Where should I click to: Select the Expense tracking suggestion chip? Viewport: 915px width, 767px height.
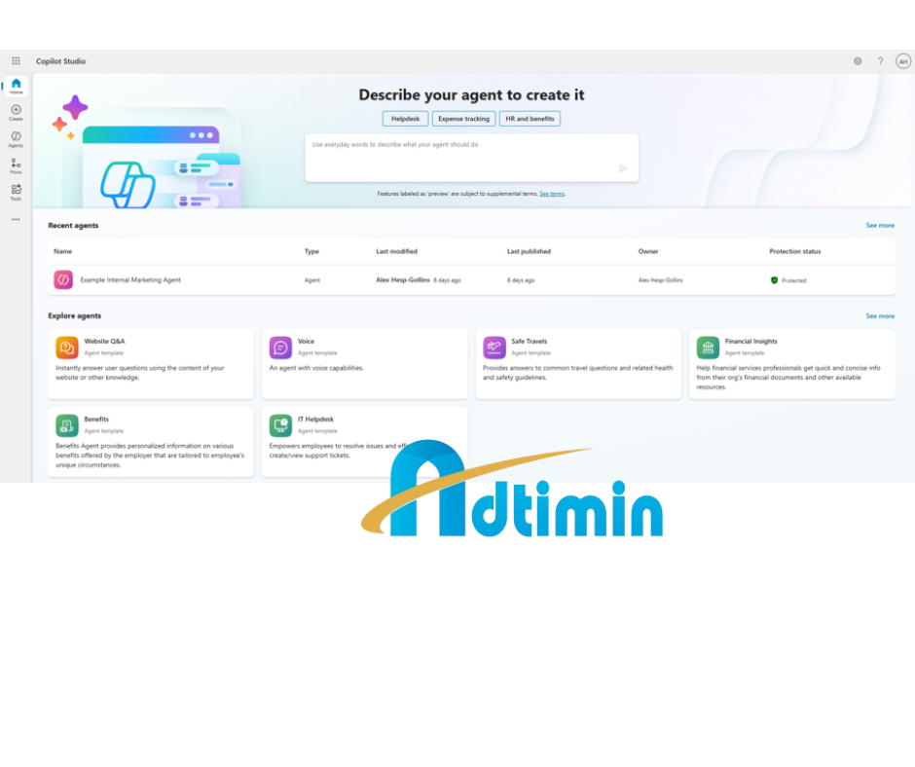pyautogui.click(x=463, y=119)
